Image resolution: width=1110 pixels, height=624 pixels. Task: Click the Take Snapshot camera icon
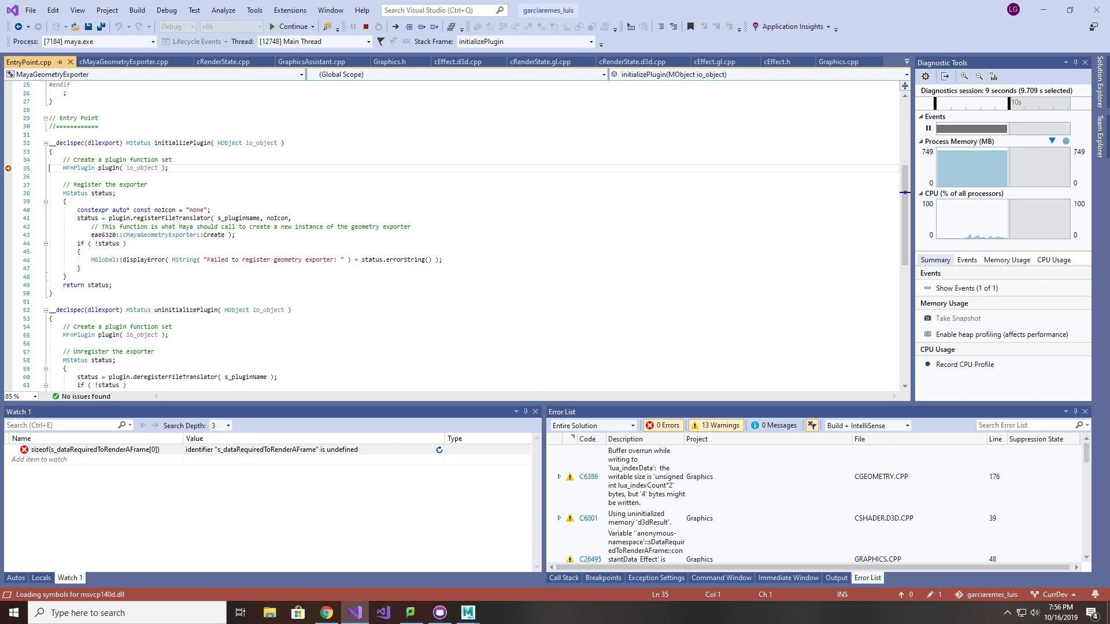pos(928,318)
